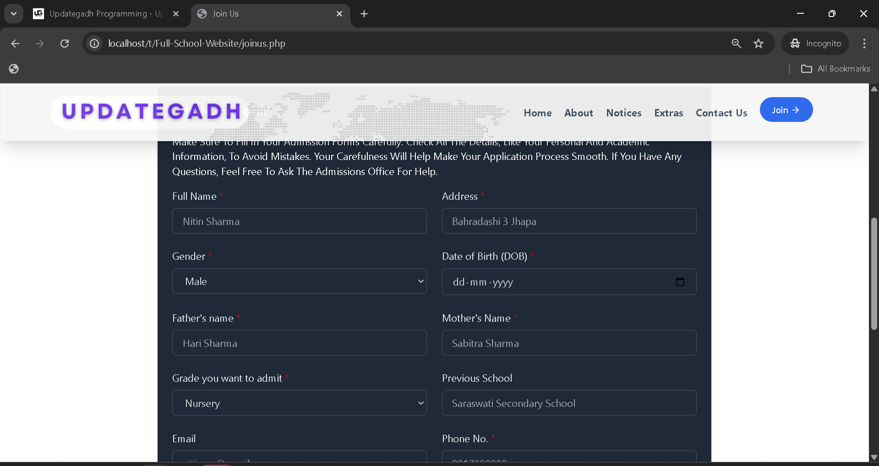Open the zoom magnifier icon
This screenshot has width=879, height=466.
736,44
